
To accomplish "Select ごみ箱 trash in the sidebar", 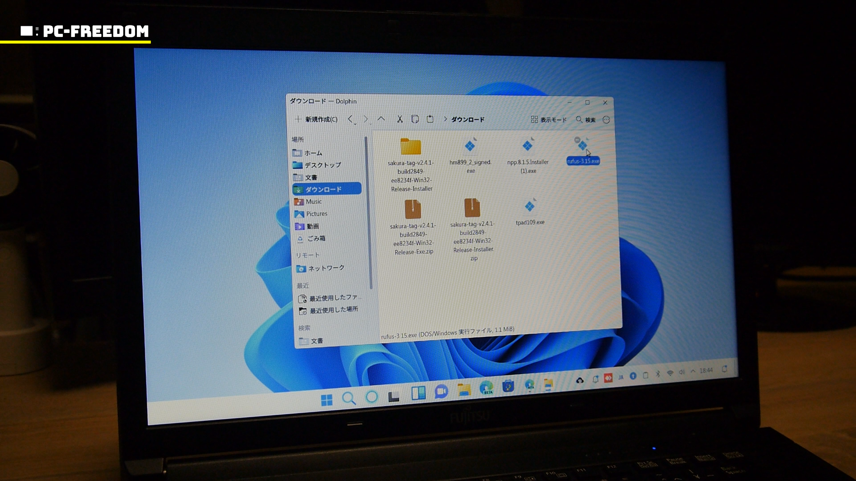I will (316, 238).
